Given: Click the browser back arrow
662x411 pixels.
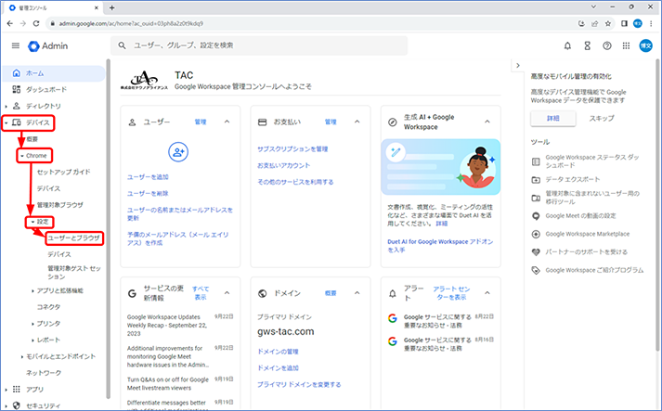Looking at the screenshot, I should point(9,23).
